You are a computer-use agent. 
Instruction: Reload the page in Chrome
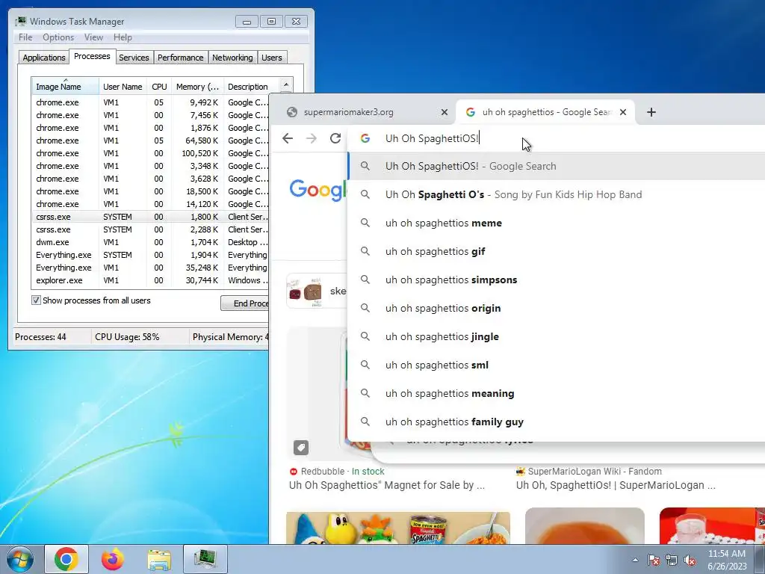point(335,138)
